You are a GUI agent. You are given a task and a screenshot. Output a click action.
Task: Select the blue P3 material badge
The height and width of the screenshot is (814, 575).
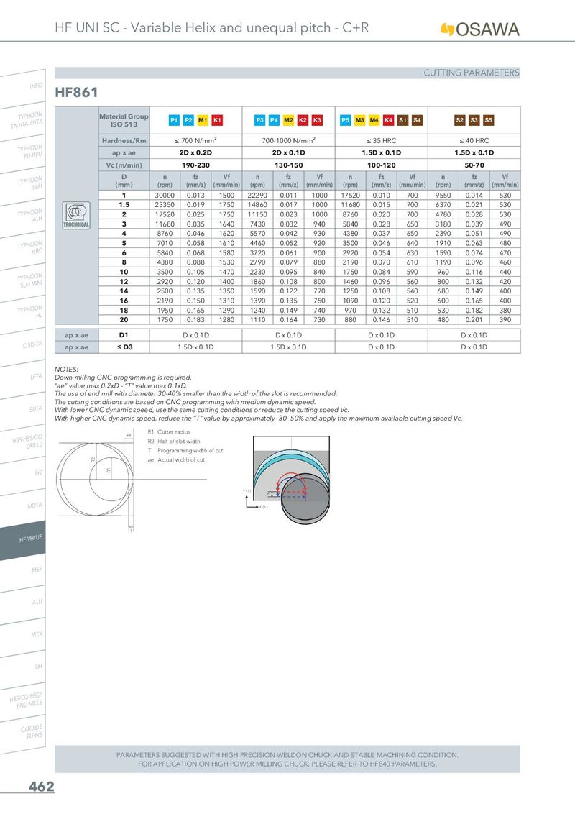click(260, 120)
